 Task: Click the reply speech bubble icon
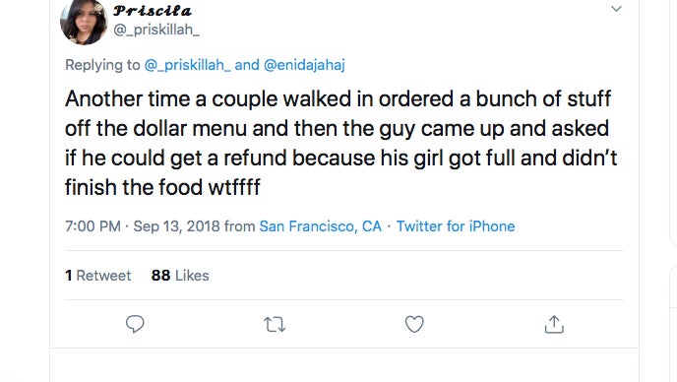coord(135,324)
